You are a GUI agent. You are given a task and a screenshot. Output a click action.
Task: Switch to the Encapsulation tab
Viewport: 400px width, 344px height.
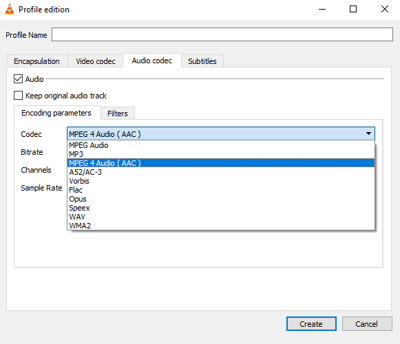(36, 61)
